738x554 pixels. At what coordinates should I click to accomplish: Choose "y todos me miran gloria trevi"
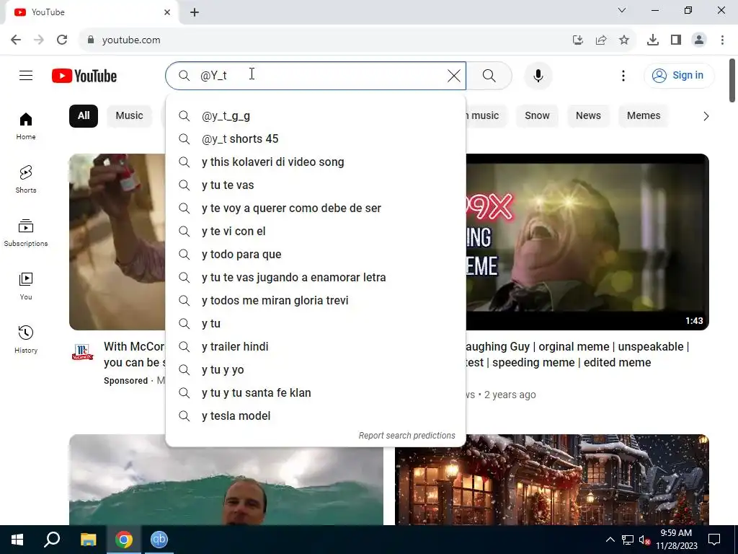pos(316,301)
